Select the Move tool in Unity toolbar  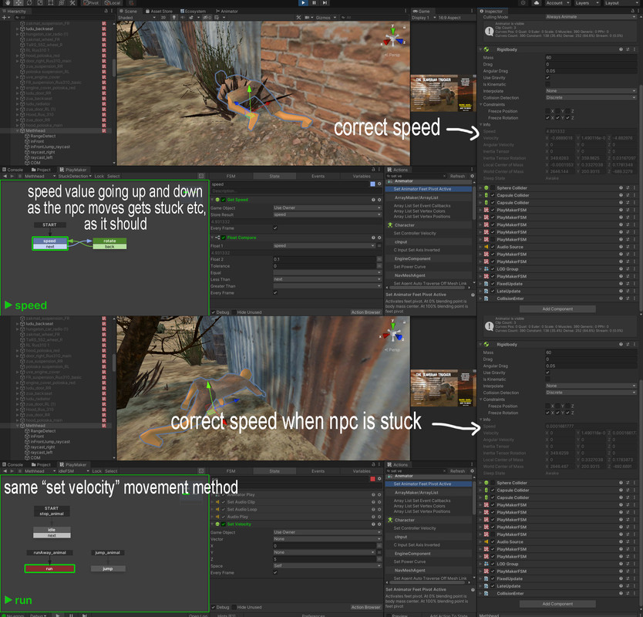click(x=19, y=2)
